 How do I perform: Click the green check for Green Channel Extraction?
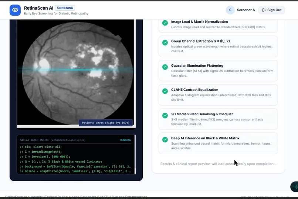[x=165, y=43]
